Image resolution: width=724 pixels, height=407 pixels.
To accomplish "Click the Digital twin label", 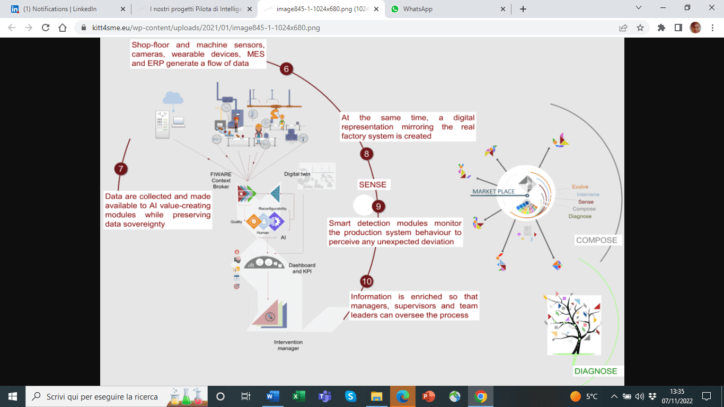I will pyautogui.click(x=297, y=174).
